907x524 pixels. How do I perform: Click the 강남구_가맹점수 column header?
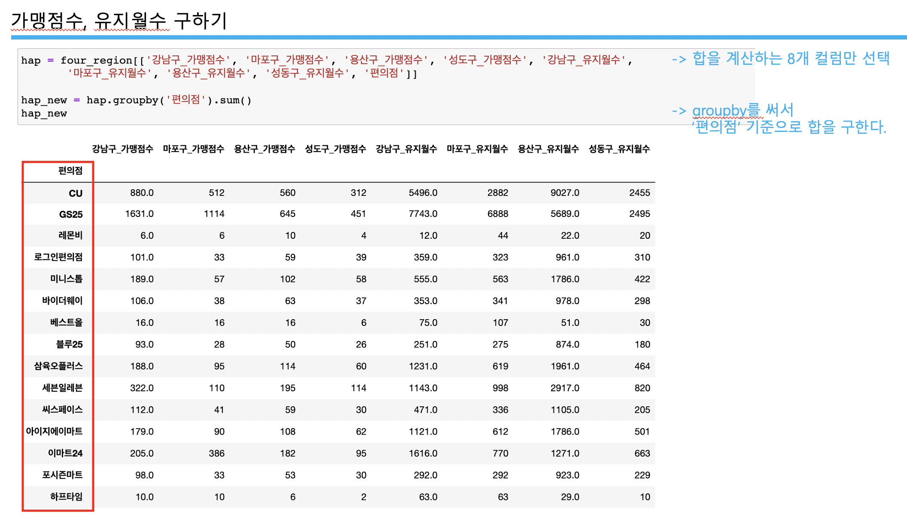tap(122, 149)
